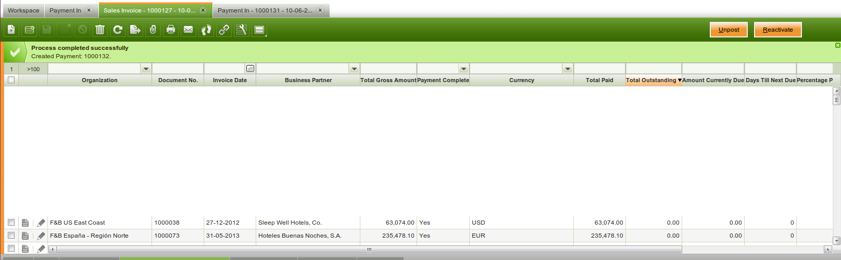
Task: Sort by Business Partner column header
Action: coord(308,80)
